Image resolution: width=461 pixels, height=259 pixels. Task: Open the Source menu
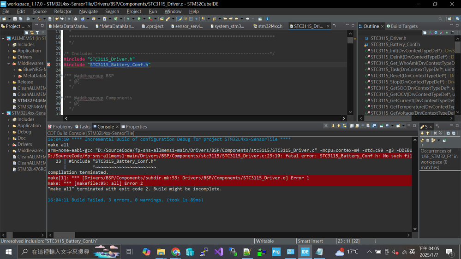[39, 12]
